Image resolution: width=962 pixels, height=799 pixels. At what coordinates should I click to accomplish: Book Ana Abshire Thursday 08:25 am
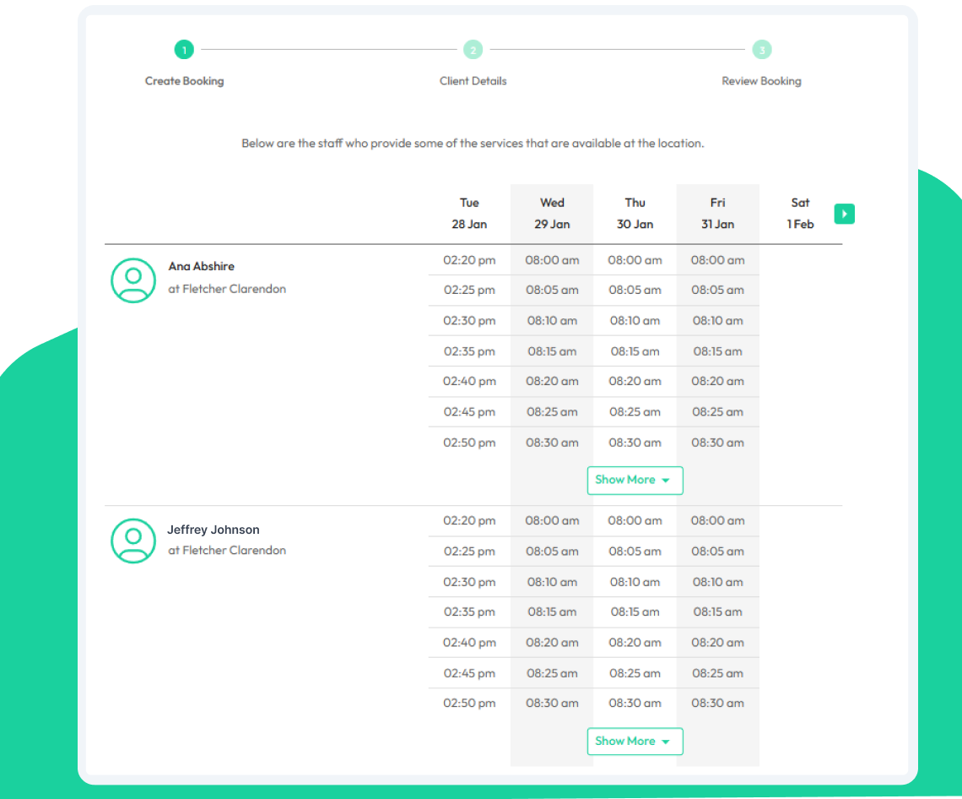pyautogui.click(x=635, y=412)
